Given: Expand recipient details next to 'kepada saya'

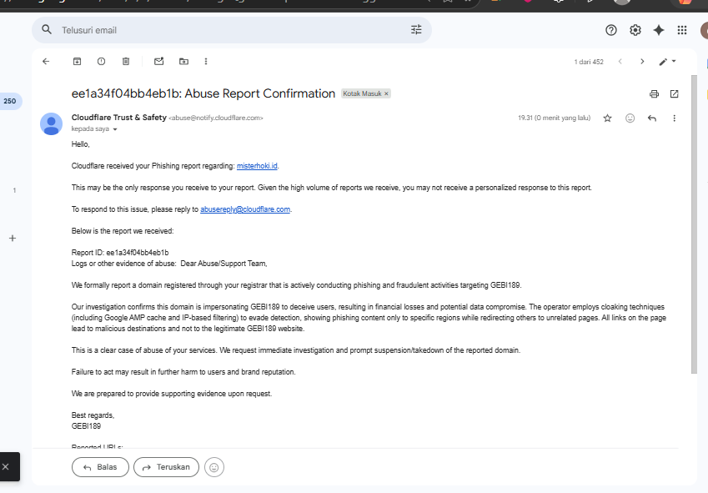Looking at the screenshot, I should coord(115,129).
